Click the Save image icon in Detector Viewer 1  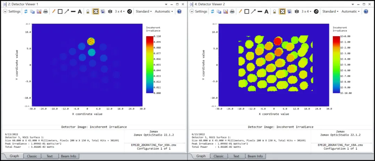coord(39,11)
